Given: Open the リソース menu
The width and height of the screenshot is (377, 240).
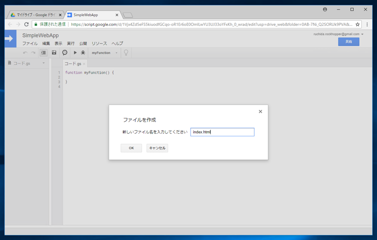Looking at the screenshot, I should tap(99, 44).
